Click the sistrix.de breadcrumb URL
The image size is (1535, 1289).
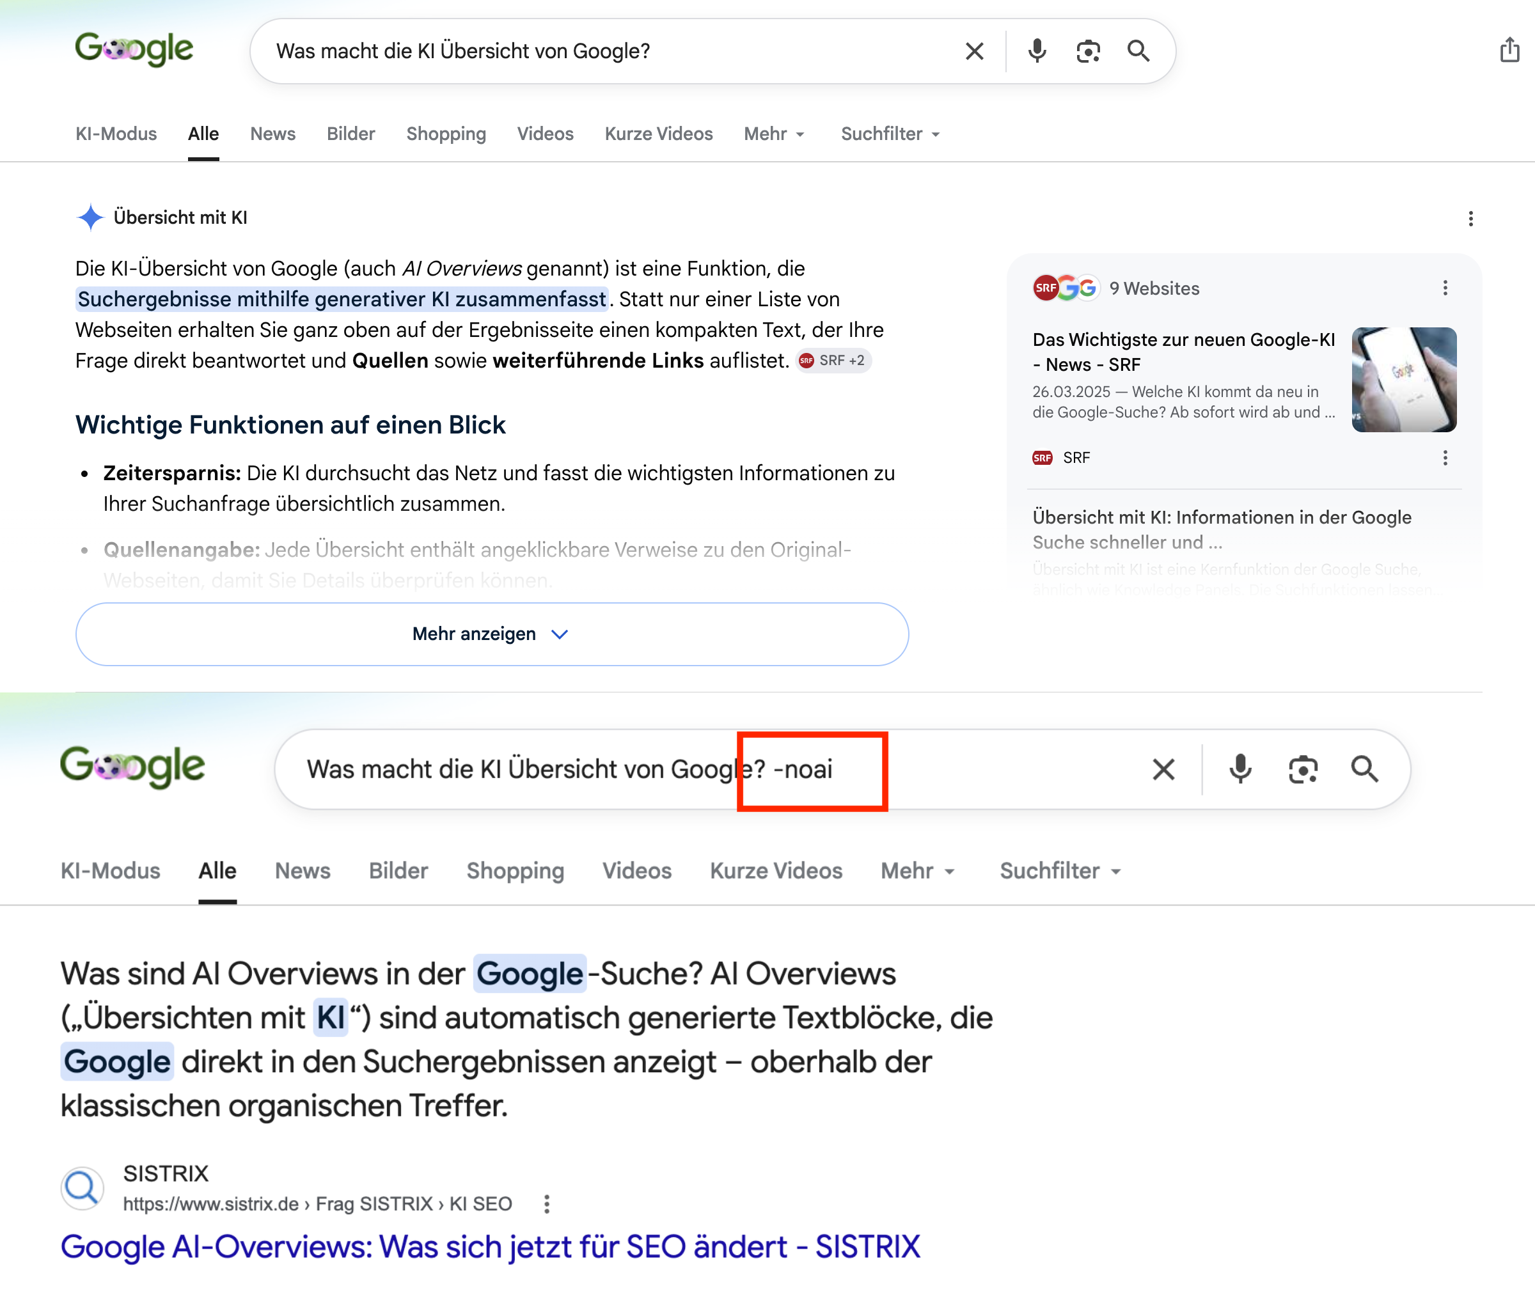pos(317,1204)
